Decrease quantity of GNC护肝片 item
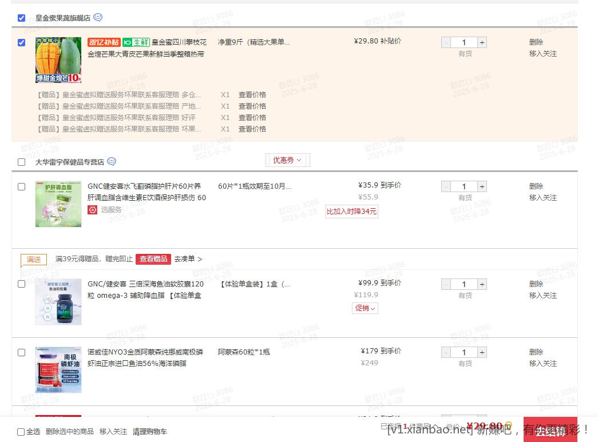The height and width of the screenshot is (442, 598). (446, 186)
